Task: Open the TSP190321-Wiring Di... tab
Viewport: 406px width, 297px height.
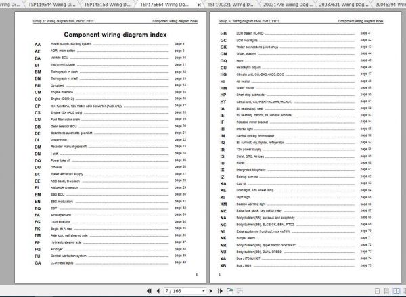Action: (x=231, y=5)
